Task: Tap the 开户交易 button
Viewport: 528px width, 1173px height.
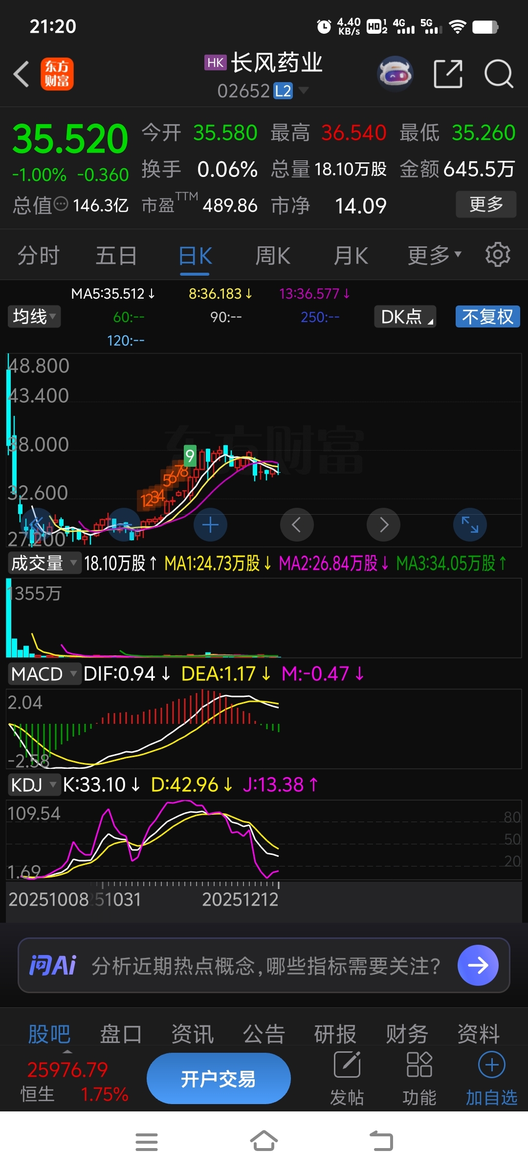Action: point(219,1078)
